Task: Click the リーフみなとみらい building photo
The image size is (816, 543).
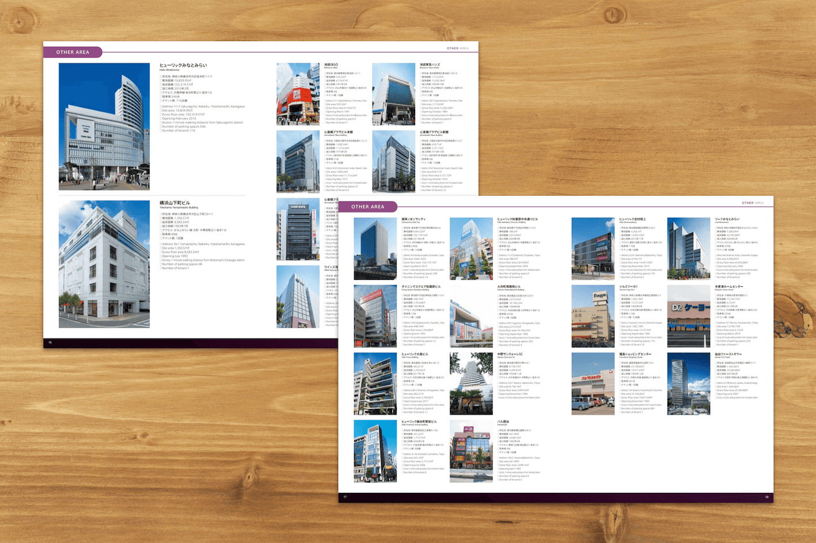Action: (689, 249)
